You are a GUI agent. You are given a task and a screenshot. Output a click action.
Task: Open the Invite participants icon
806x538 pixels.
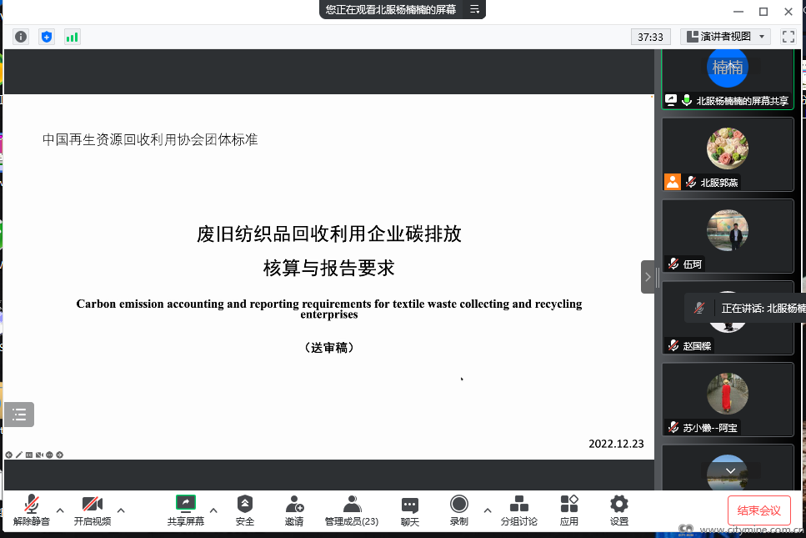[294, 510]
